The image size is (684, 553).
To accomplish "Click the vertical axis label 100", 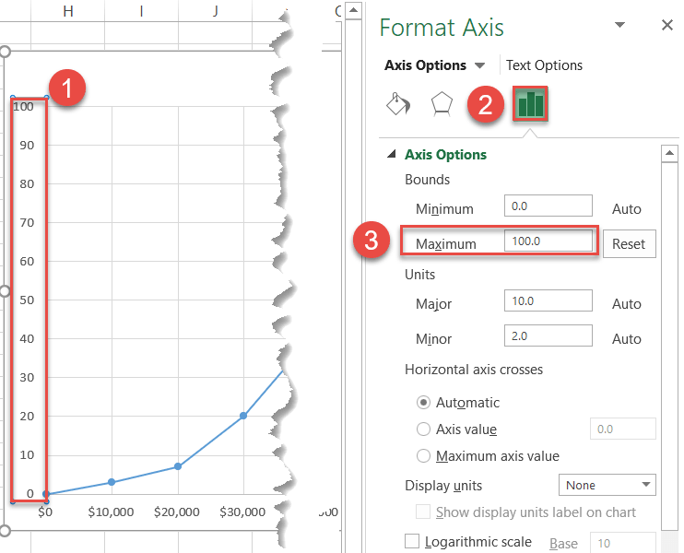I will [x=23, y=107].
